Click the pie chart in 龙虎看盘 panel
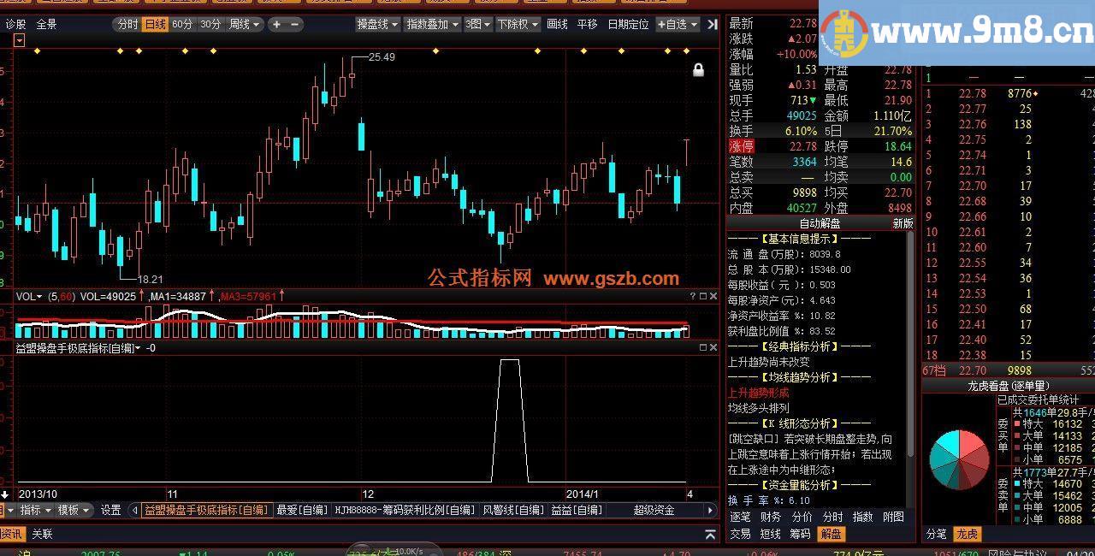The image size is (1095, 556). tap(961, 460)
